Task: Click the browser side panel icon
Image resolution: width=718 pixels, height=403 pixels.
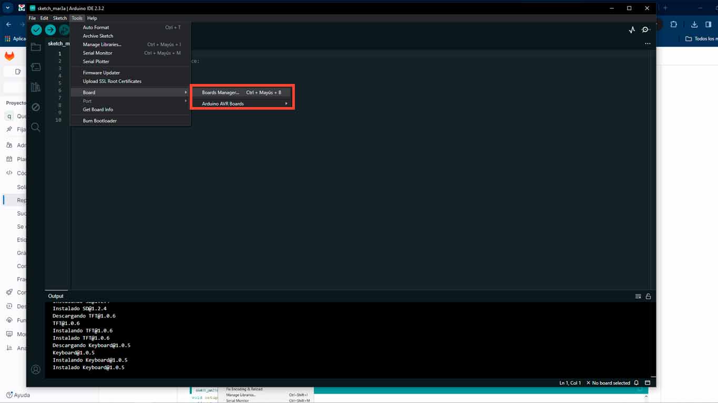Action: [x=708, y=24]
